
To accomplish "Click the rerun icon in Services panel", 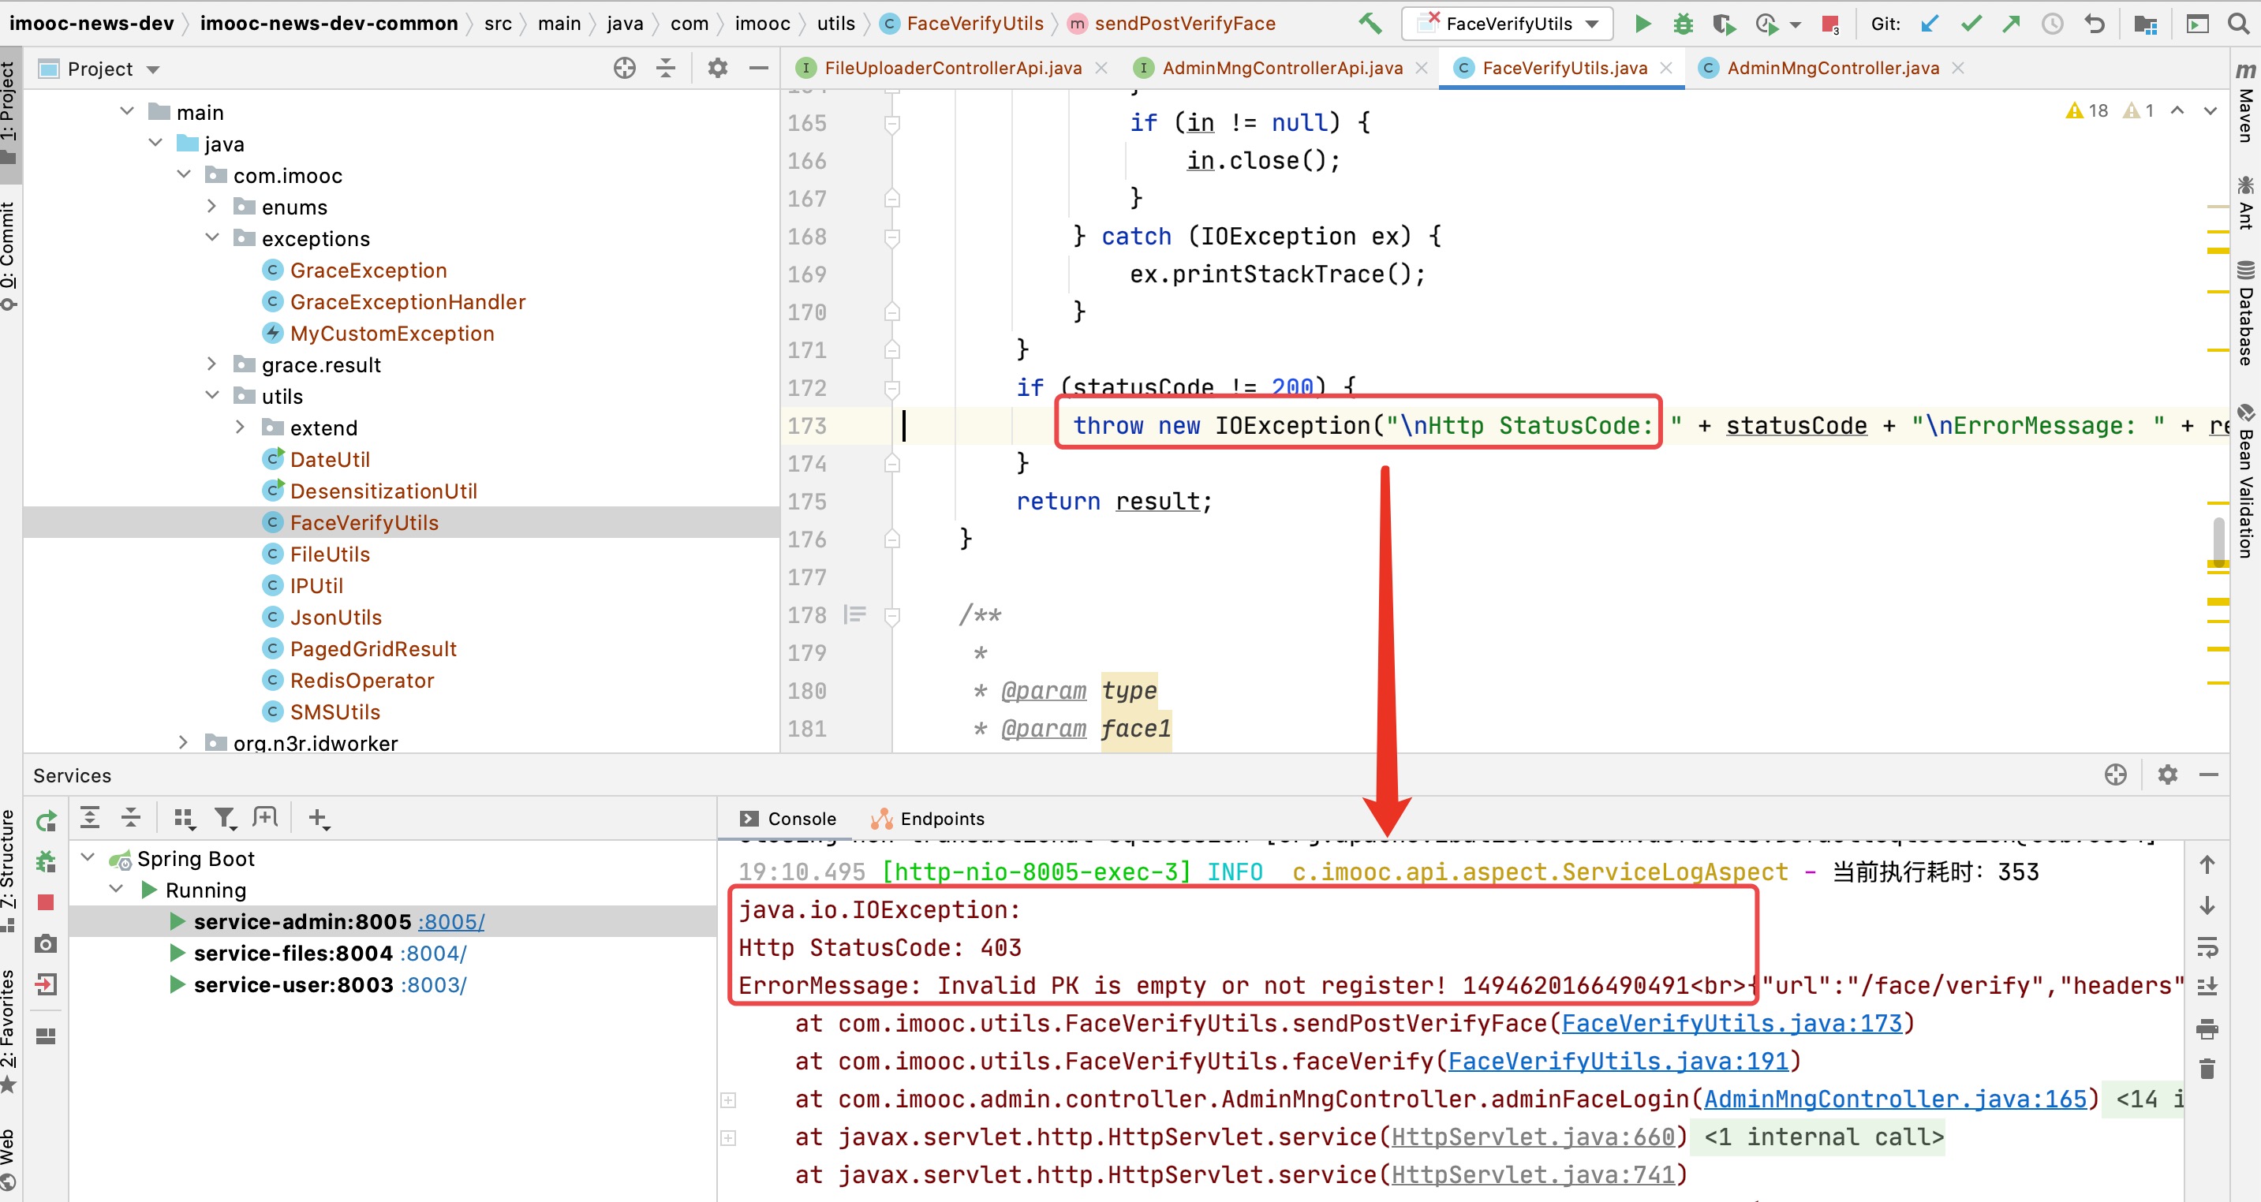I will click(x=46, y=821).
